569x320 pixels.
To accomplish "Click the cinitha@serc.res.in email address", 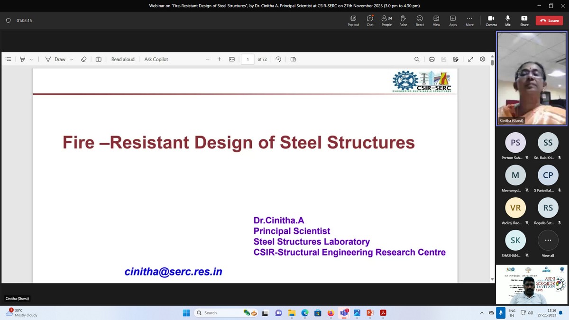I will pos(174,272).
